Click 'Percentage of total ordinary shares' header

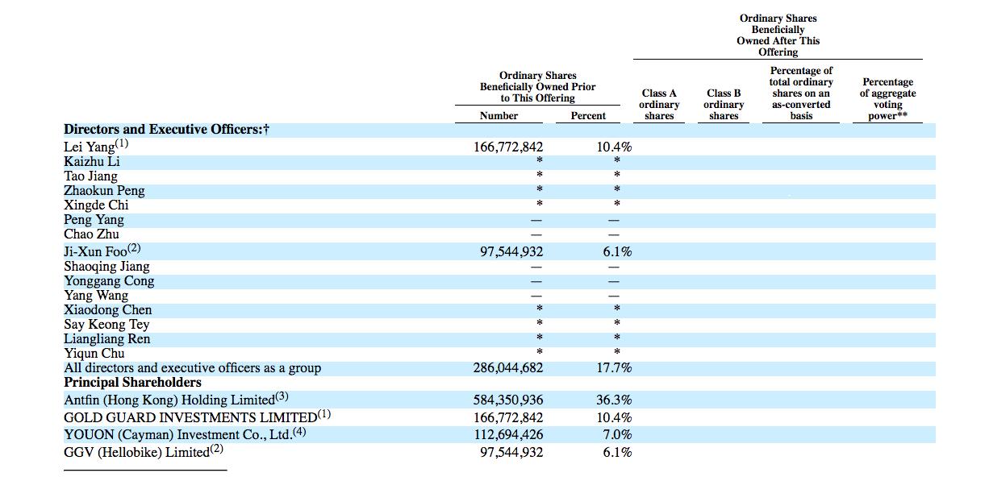click(801, 93)
